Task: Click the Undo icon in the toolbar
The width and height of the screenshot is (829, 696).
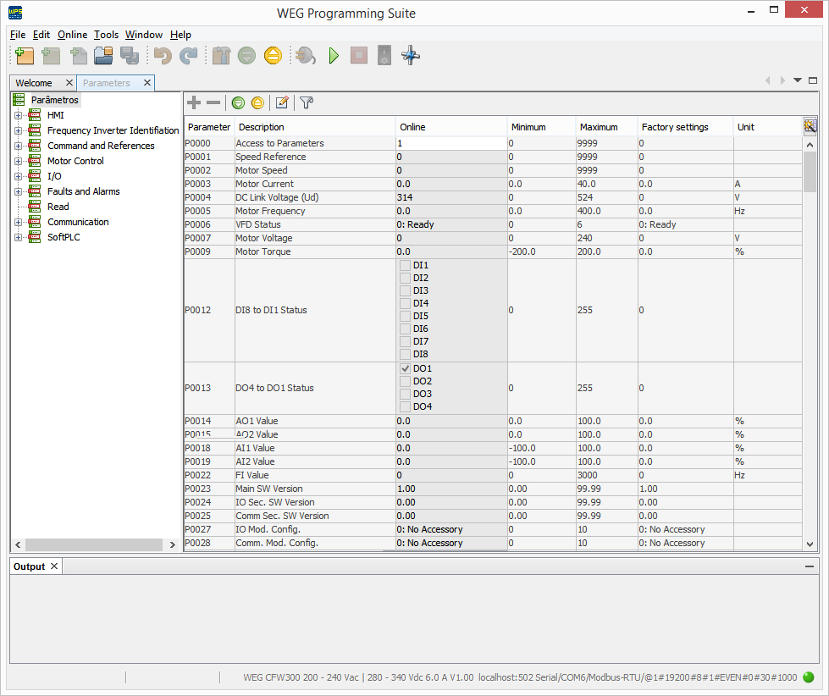Action: point(161,55)
